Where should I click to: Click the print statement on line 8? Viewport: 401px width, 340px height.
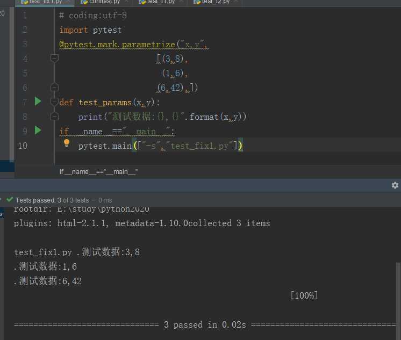coord(162,117)
